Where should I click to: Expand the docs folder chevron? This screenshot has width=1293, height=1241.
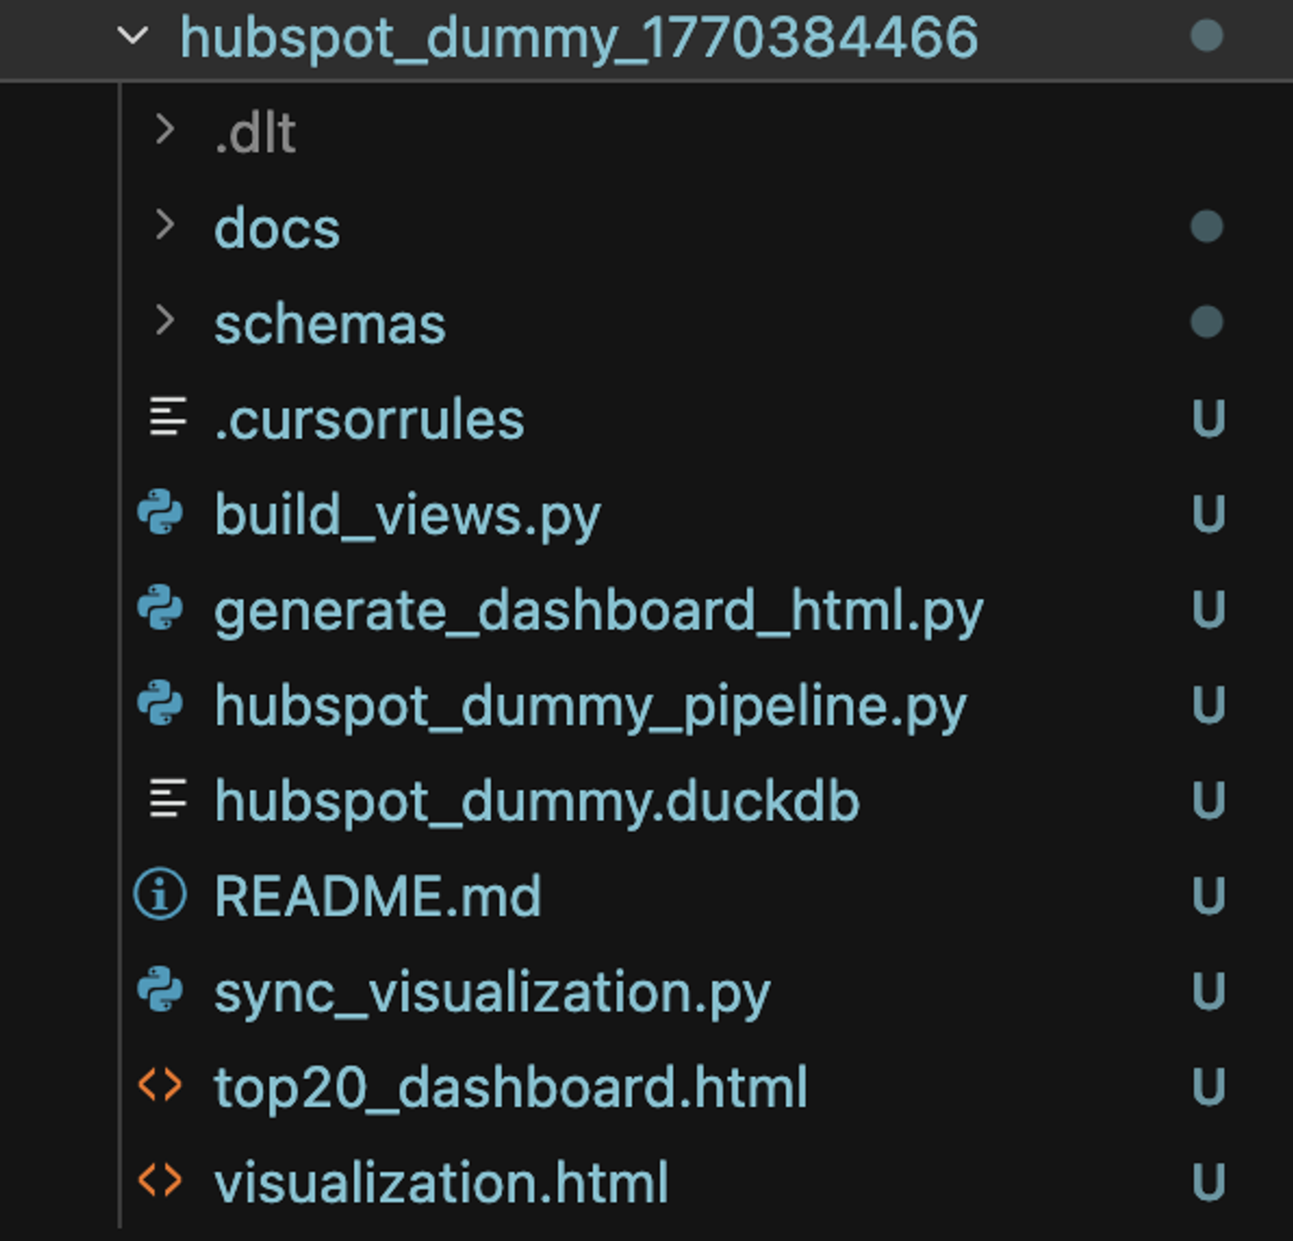point(165,226)
